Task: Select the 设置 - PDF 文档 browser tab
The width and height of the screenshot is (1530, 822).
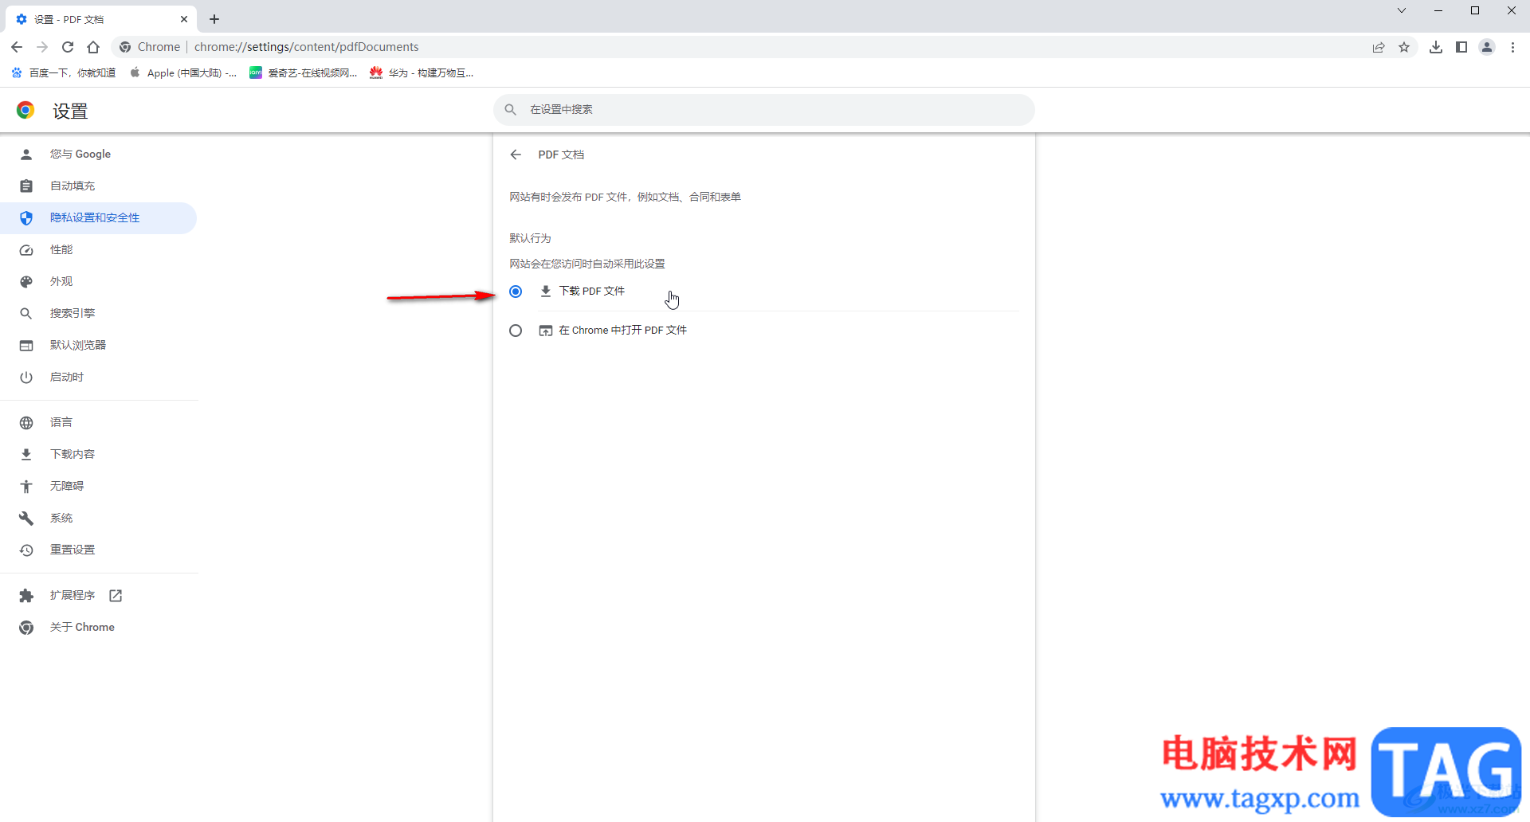Action: click(x=101, y=19)
